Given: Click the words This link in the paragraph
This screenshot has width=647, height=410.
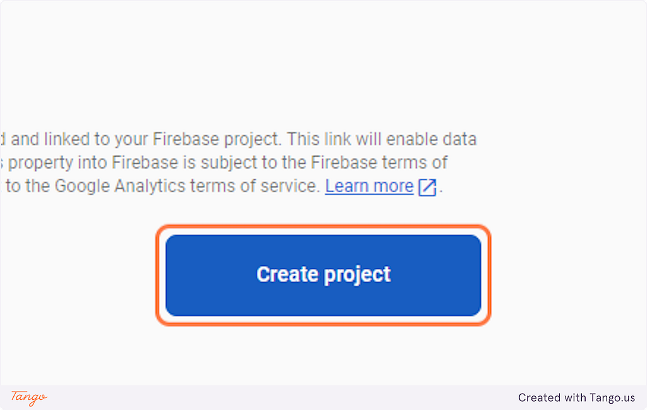Looking at the screenshot, I should [x=319, y=140].
